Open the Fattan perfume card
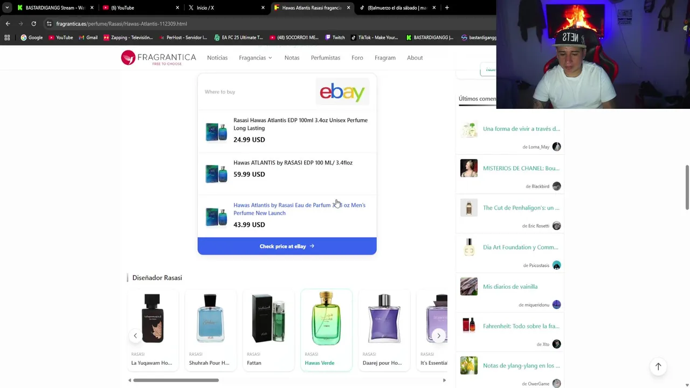This screenshot has width=690, height=388. coord(268,330)
